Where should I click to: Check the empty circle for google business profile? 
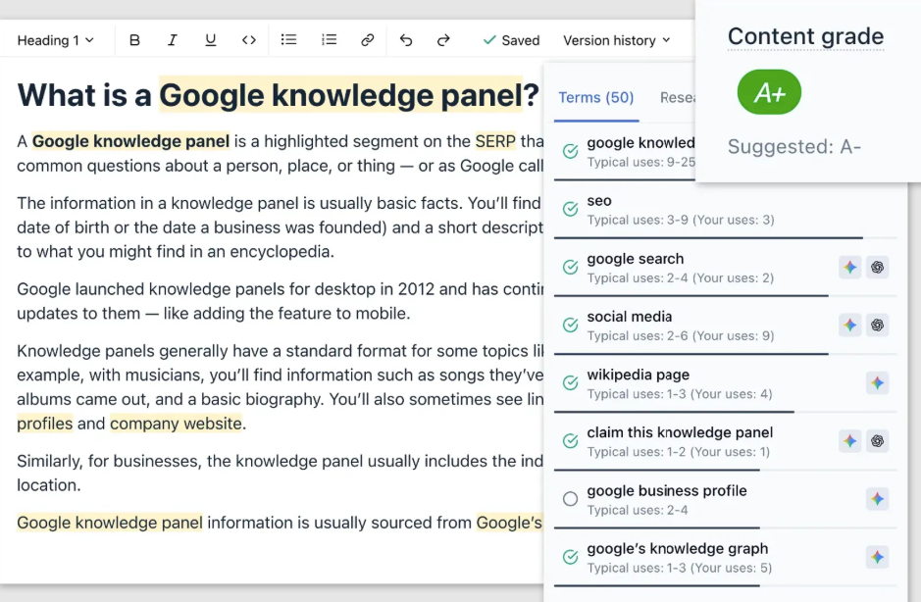570,499
